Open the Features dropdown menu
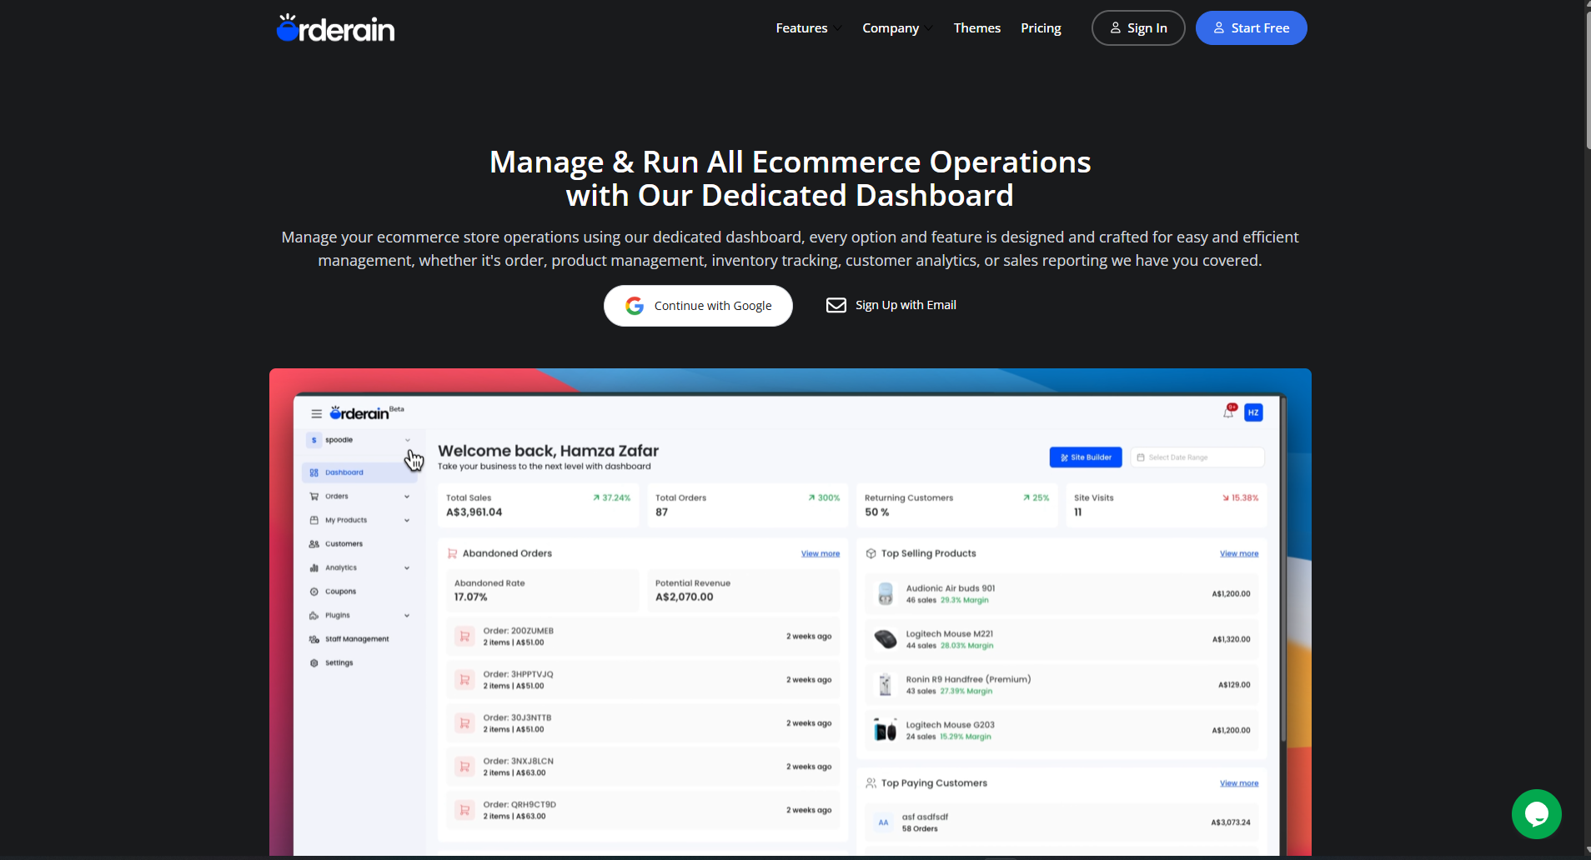The image size is (1591, 860). click(x=808, y=28)
